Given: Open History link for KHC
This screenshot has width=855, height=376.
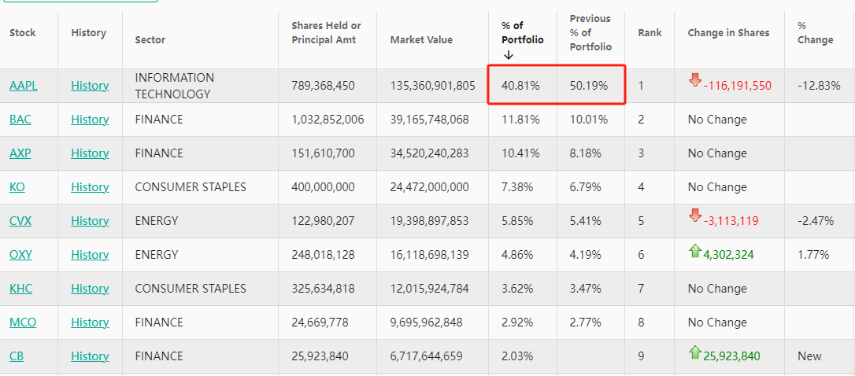Looking at the screenshot, I should [x=90, y=289].
